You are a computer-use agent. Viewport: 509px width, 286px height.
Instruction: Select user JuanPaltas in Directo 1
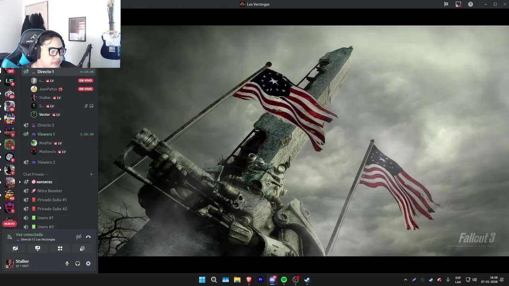(x=48, y=89)
